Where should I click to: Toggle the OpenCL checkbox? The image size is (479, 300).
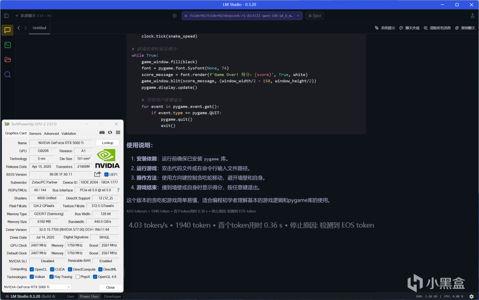(32, 269)
